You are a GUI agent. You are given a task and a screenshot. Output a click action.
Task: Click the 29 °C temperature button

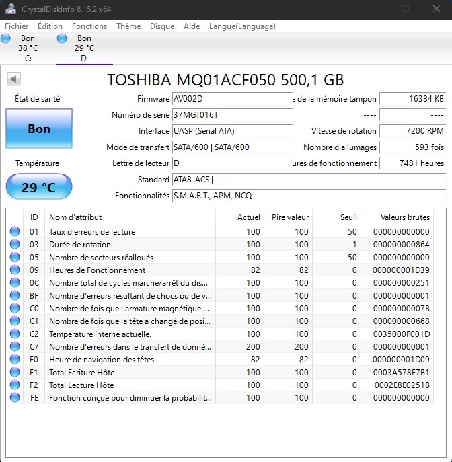pyautogui.click(x=38, y=187)
